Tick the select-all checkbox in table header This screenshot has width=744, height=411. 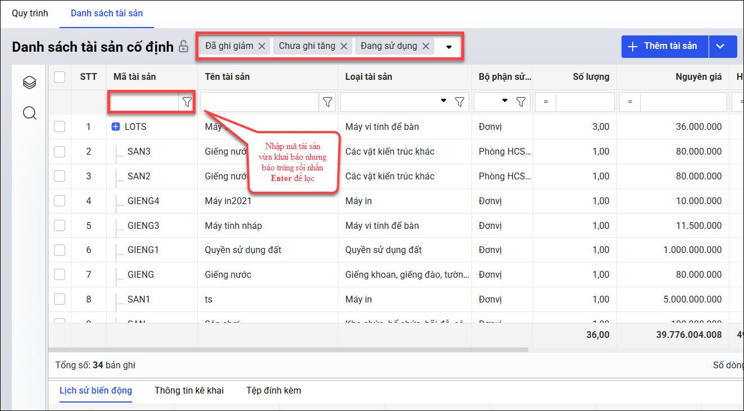pyautogui.click(x=60, y=77)
